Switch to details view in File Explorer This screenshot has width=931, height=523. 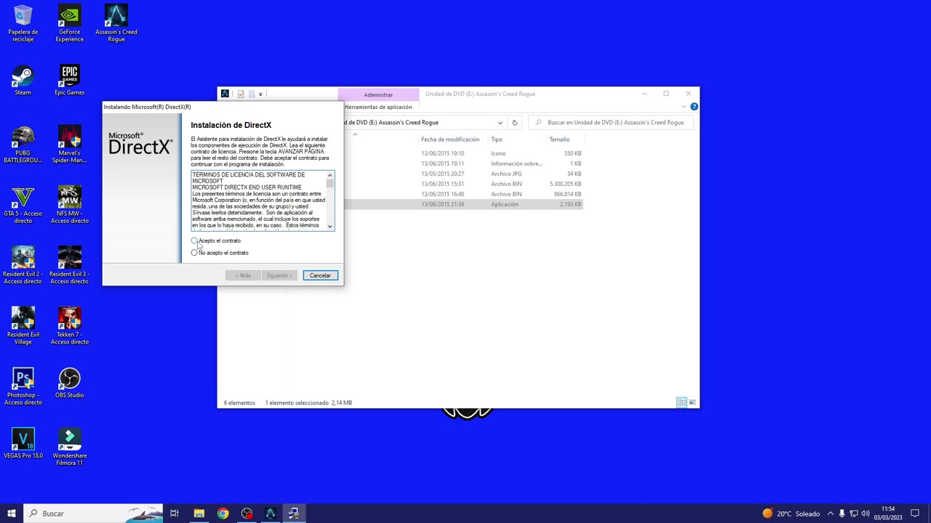pos(682,402)
